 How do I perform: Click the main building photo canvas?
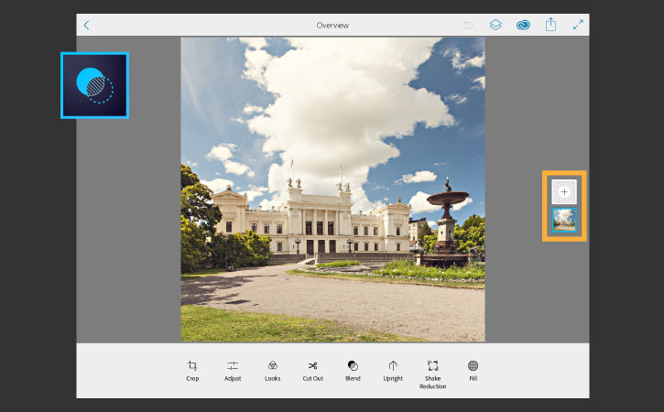pyautogui.click(x=332, y=190)
